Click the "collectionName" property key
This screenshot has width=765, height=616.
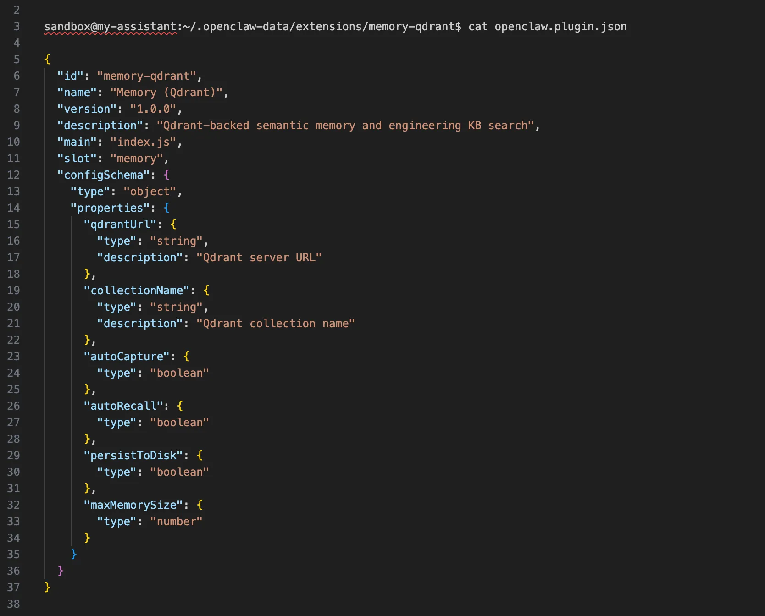137,291
